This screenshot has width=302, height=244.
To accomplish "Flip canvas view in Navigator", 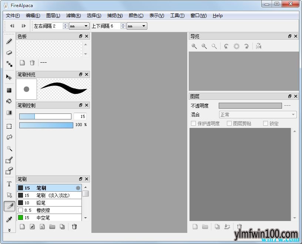I will 258,46.
